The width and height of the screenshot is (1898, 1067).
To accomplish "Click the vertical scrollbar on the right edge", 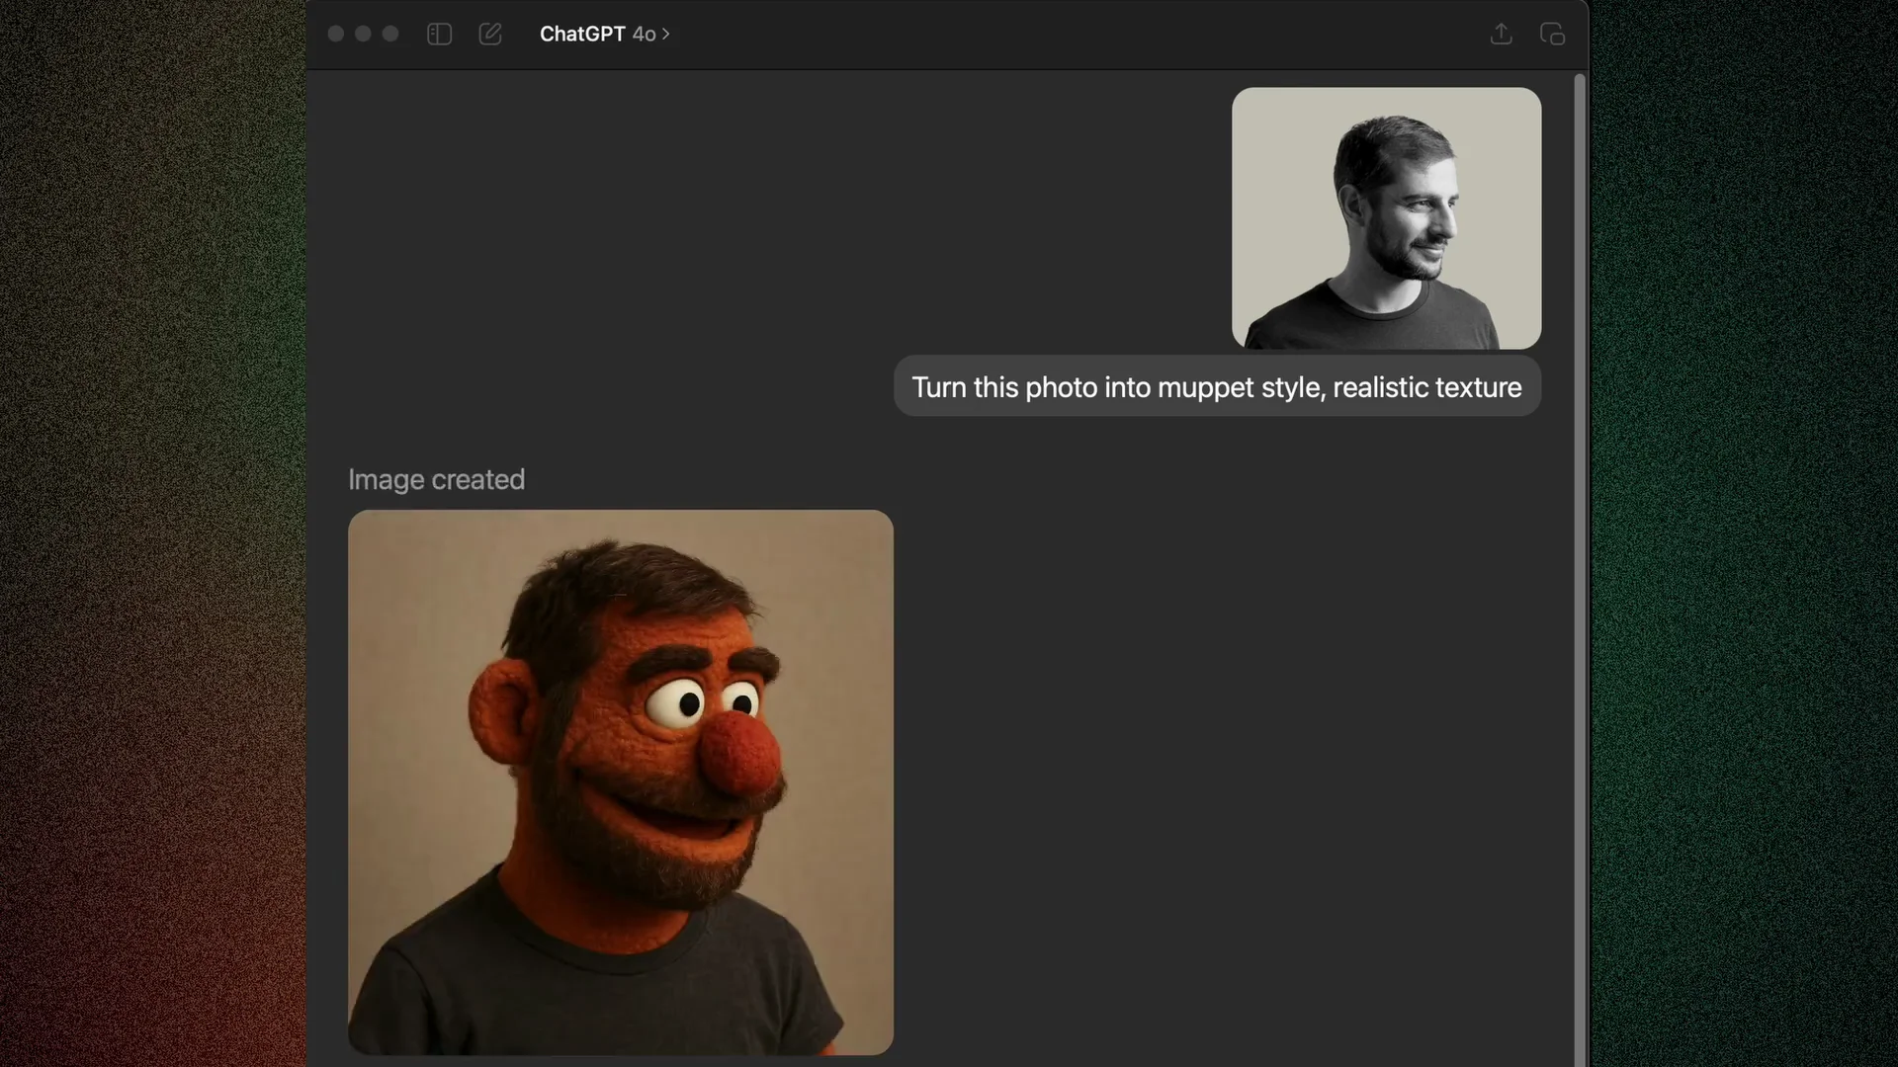I will [1577, 395].
